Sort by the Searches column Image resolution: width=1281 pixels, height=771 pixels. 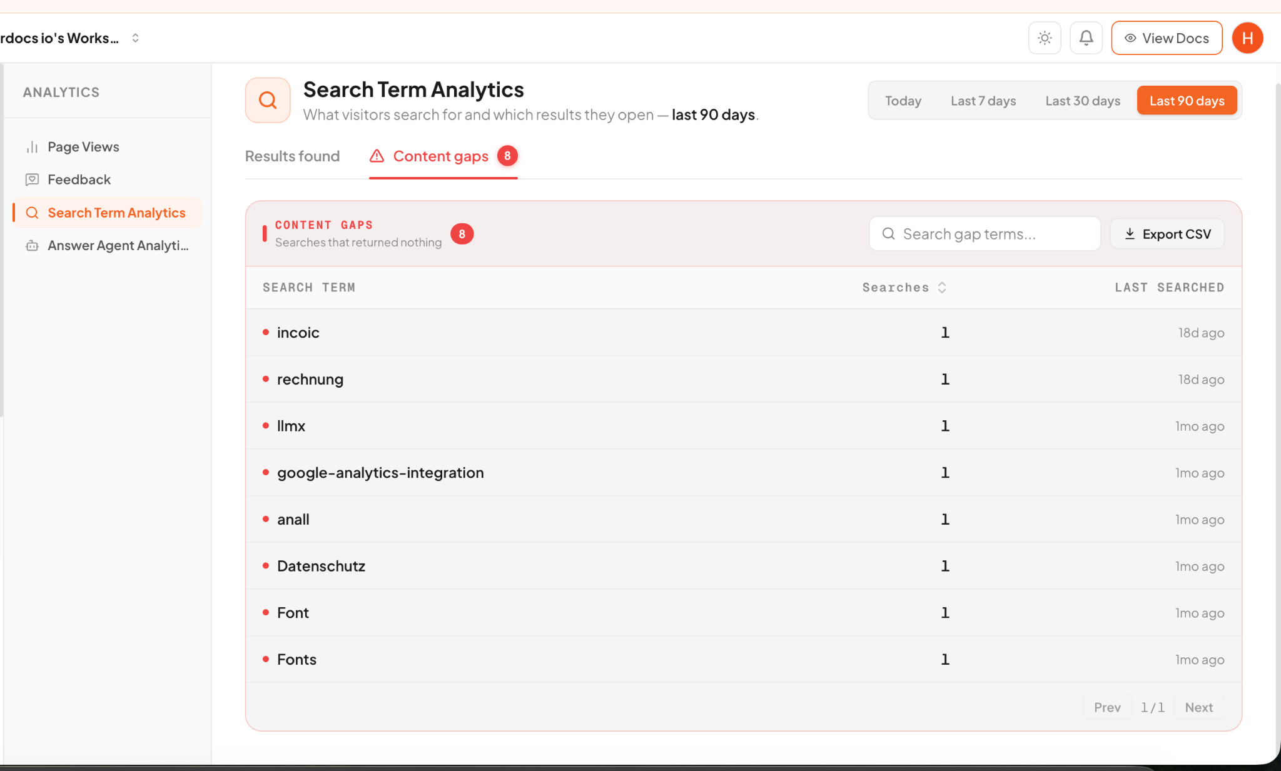904,288
